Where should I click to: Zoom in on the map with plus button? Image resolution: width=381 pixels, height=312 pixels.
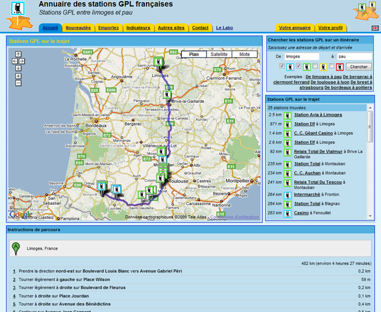click(18, 76)
